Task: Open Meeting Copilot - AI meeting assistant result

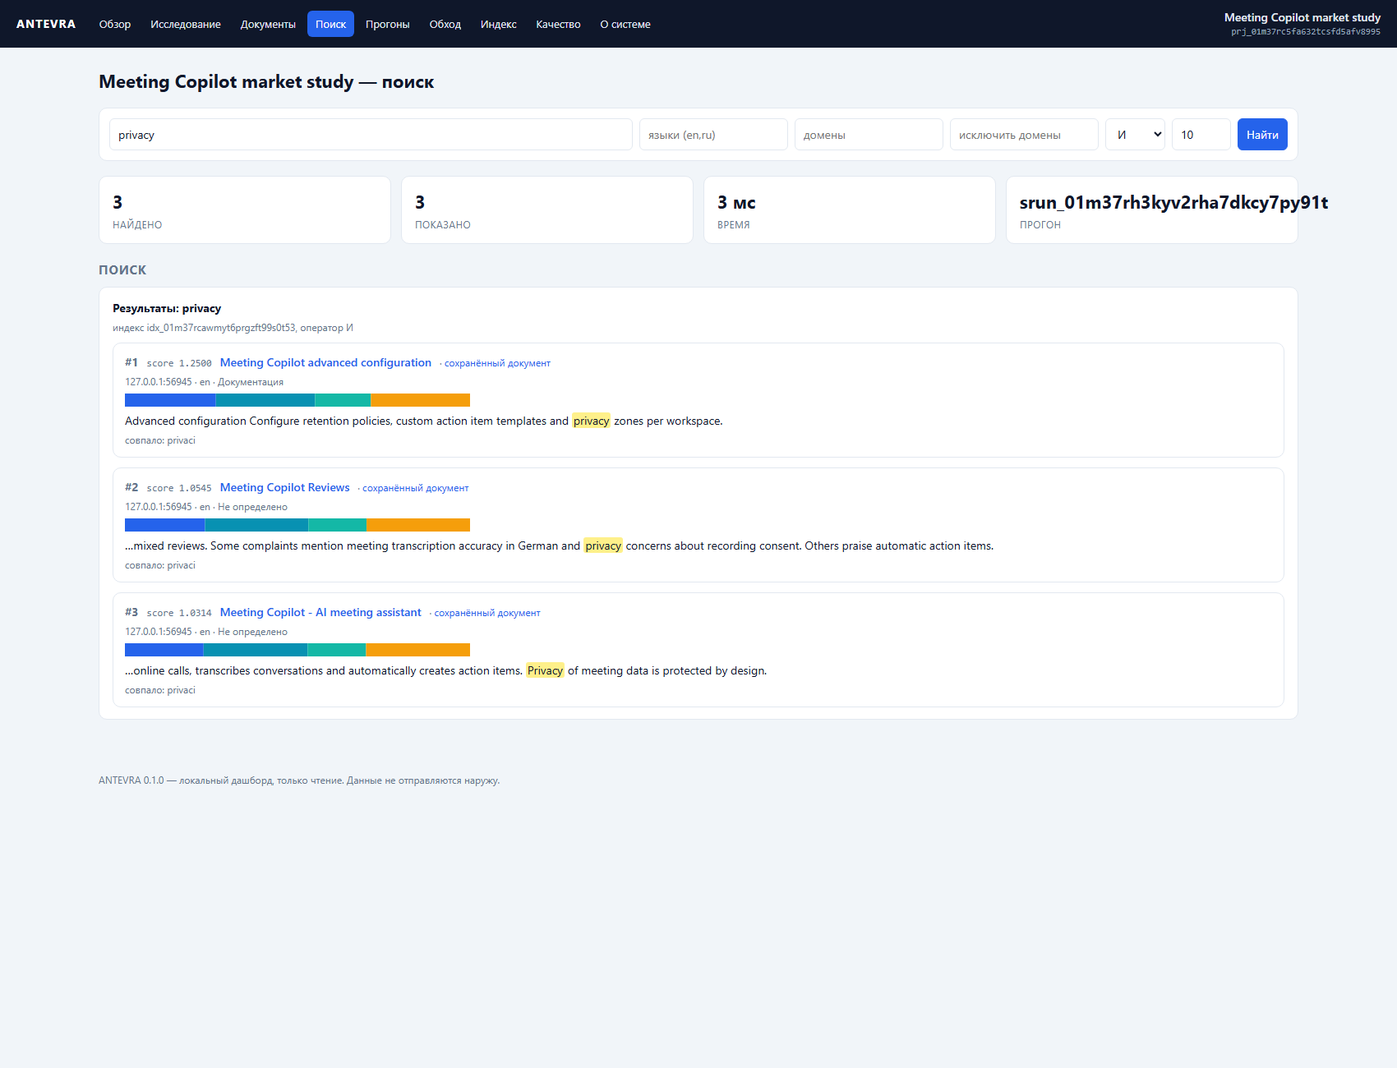Action: [x=320, y=612]
